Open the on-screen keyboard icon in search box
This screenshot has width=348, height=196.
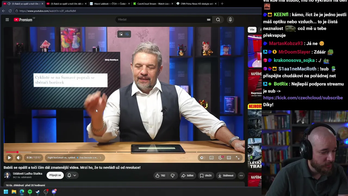(209, 20)
